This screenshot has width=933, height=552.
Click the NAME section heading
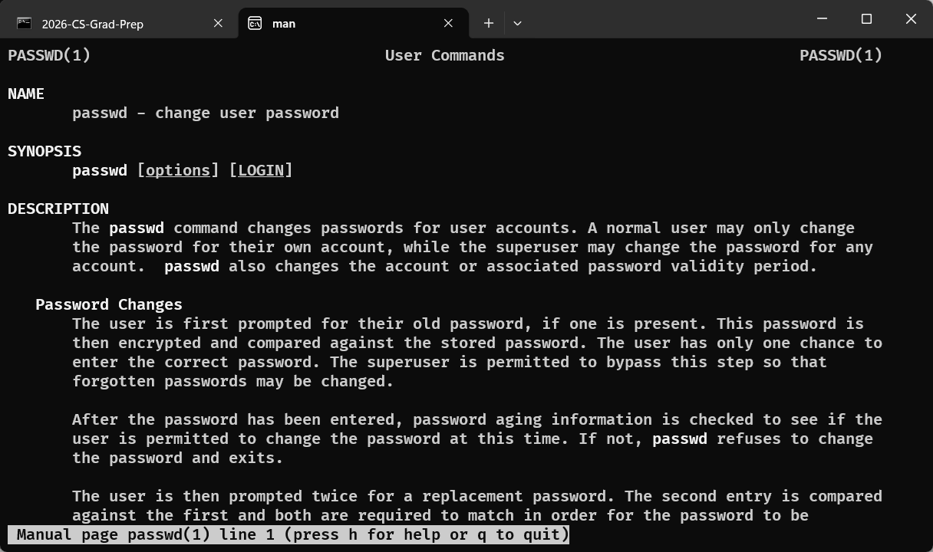click(26, 94)
